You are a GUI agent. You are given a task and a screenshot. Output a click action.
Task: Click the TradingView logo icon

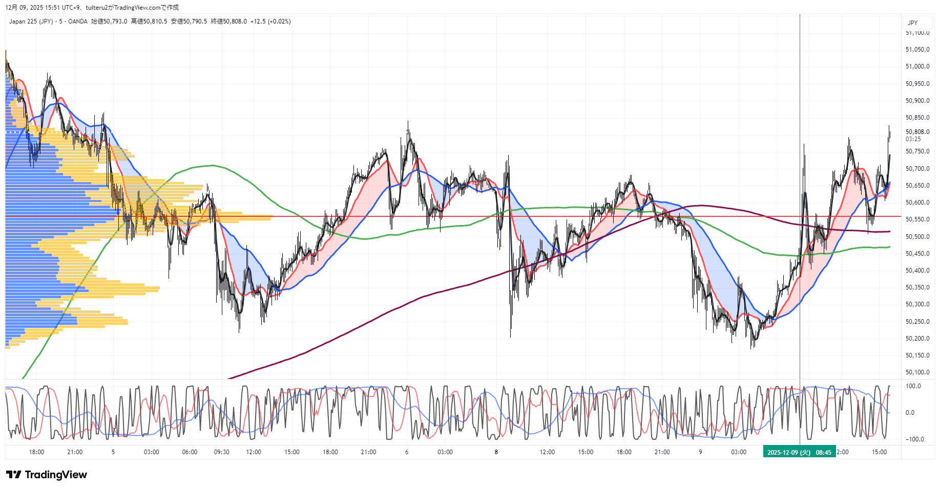point(13,475)
